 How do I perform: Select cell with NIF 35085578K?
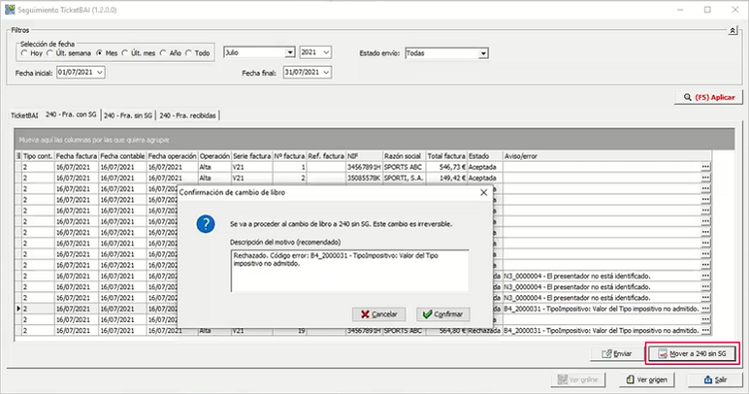364,178
